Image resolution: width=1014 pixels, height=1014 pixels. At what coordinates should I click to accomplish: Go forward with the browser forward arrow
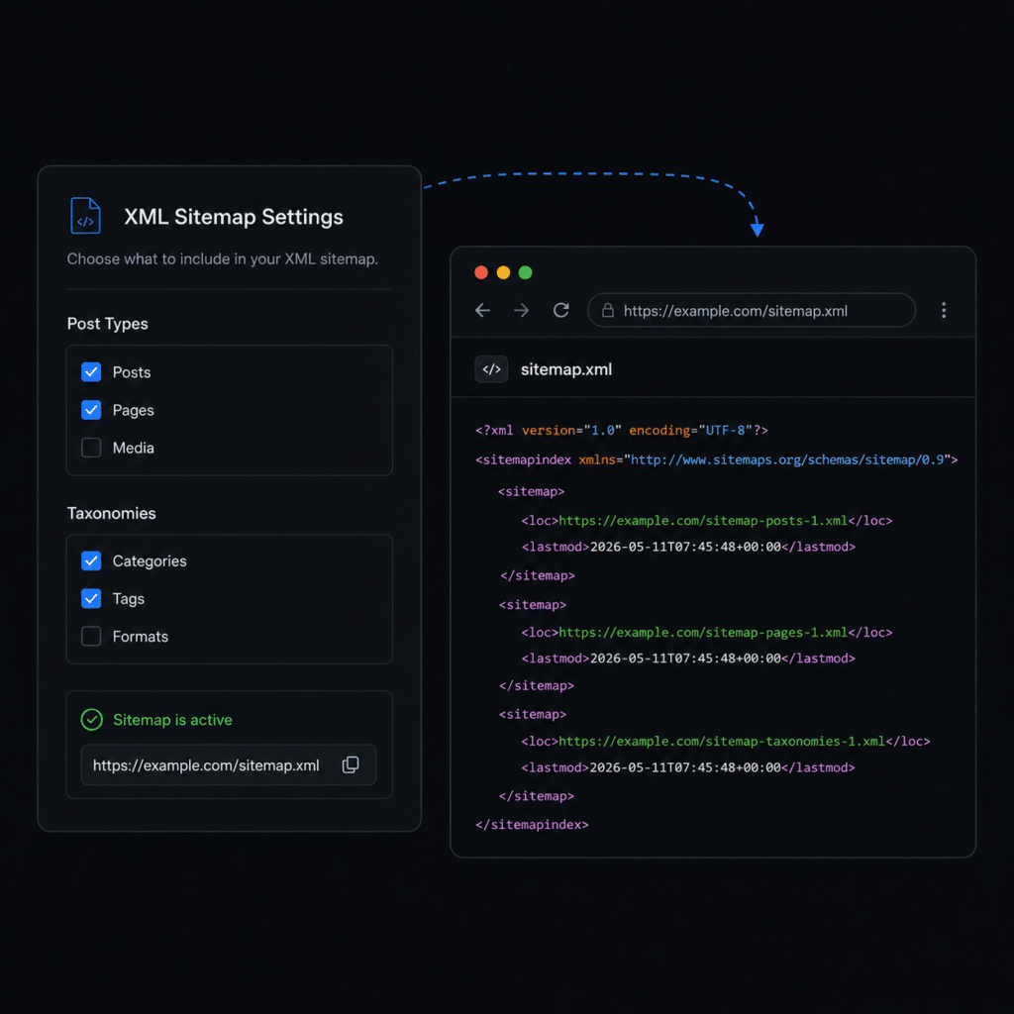(521, 310)
